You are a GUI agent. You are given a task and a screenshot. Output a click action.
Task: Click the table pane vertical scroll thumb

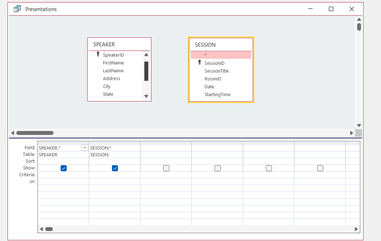(x=359, y=27)
